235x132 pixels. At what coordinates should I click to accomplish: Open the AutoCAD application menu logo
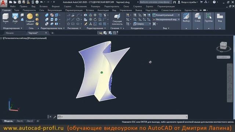4,3
